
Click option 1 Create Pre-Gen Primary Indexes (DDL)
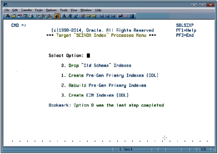click(x=110, y=75)
